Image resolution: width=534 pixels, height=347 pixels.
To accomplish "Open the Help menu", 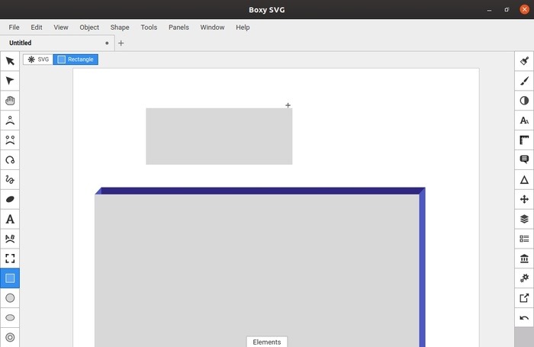I will [x=243, y=27].
